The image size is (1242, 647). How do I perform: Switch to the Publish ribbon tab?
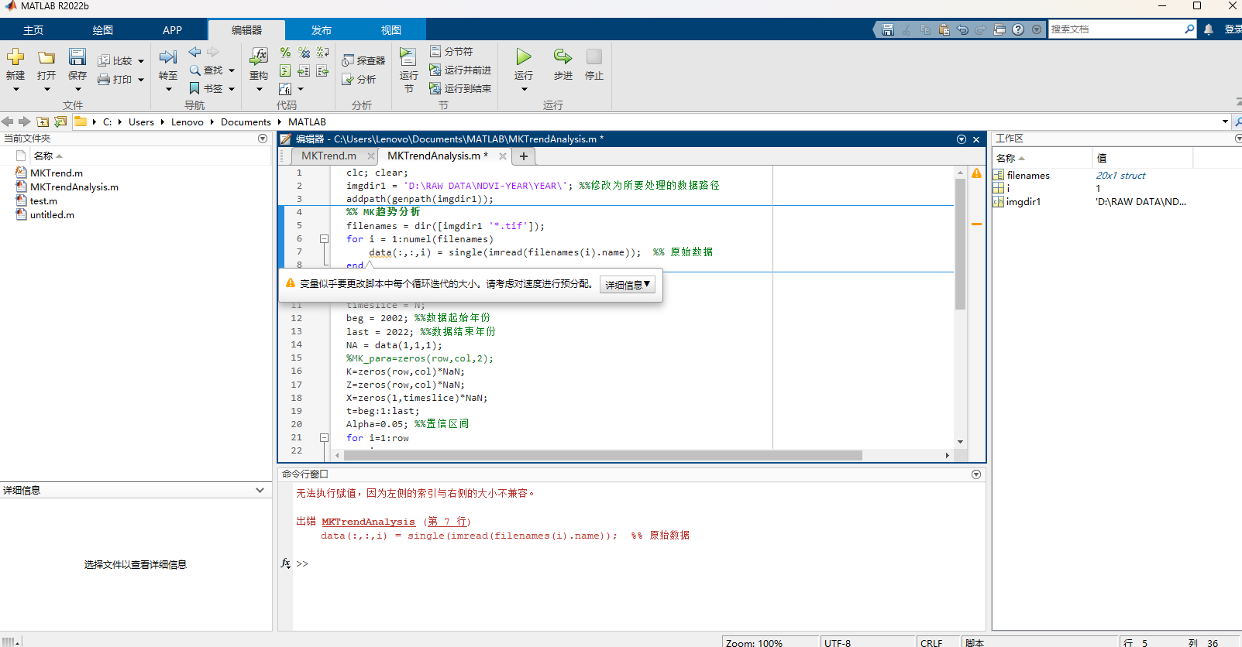click(x=321, y=30)
